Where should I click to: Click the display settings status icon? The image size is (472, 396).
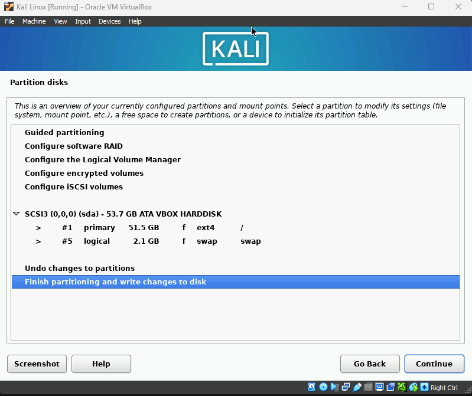pos(379,388)
